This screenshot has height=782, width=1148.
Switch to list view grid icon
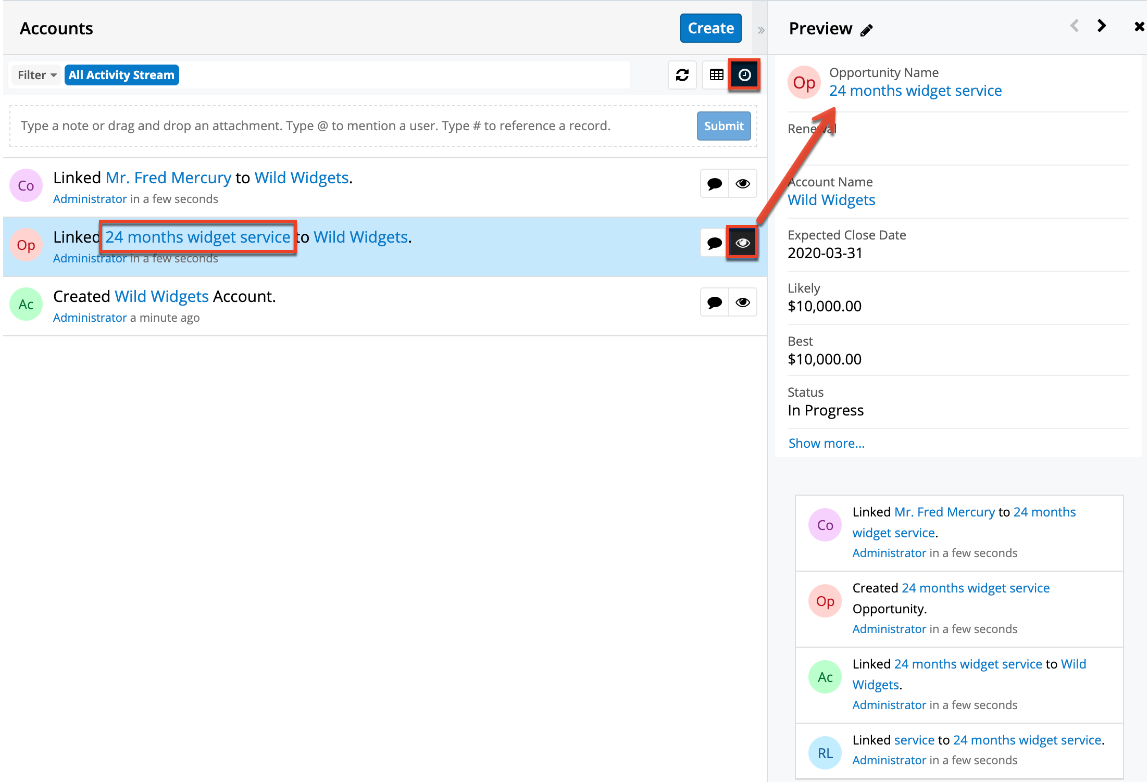[716, 75]
